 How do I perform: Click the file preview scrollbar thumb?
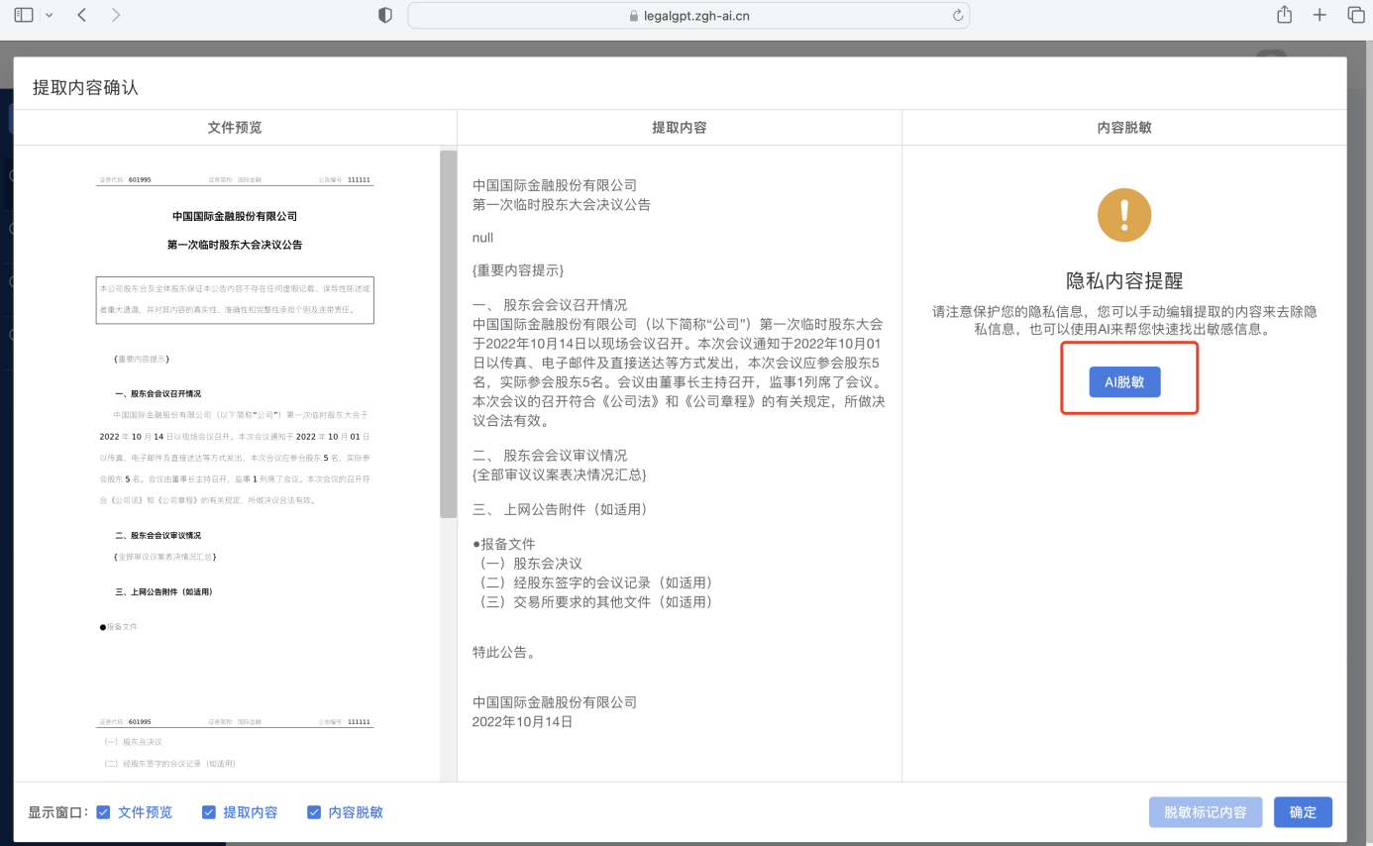pyautogui.click(x=448, y=334)
